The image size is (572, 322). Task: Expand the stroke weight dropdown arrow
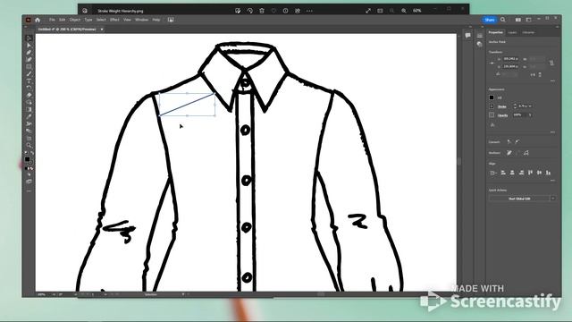[530, 106]
